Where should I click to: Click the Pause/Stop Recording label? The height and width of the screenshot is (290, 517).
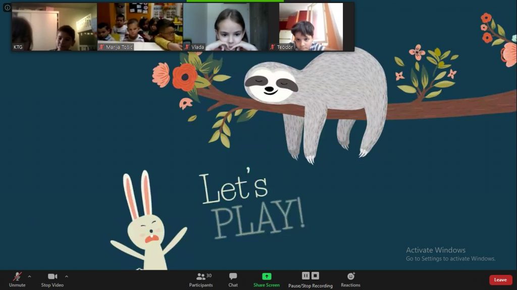pos(311,285)
